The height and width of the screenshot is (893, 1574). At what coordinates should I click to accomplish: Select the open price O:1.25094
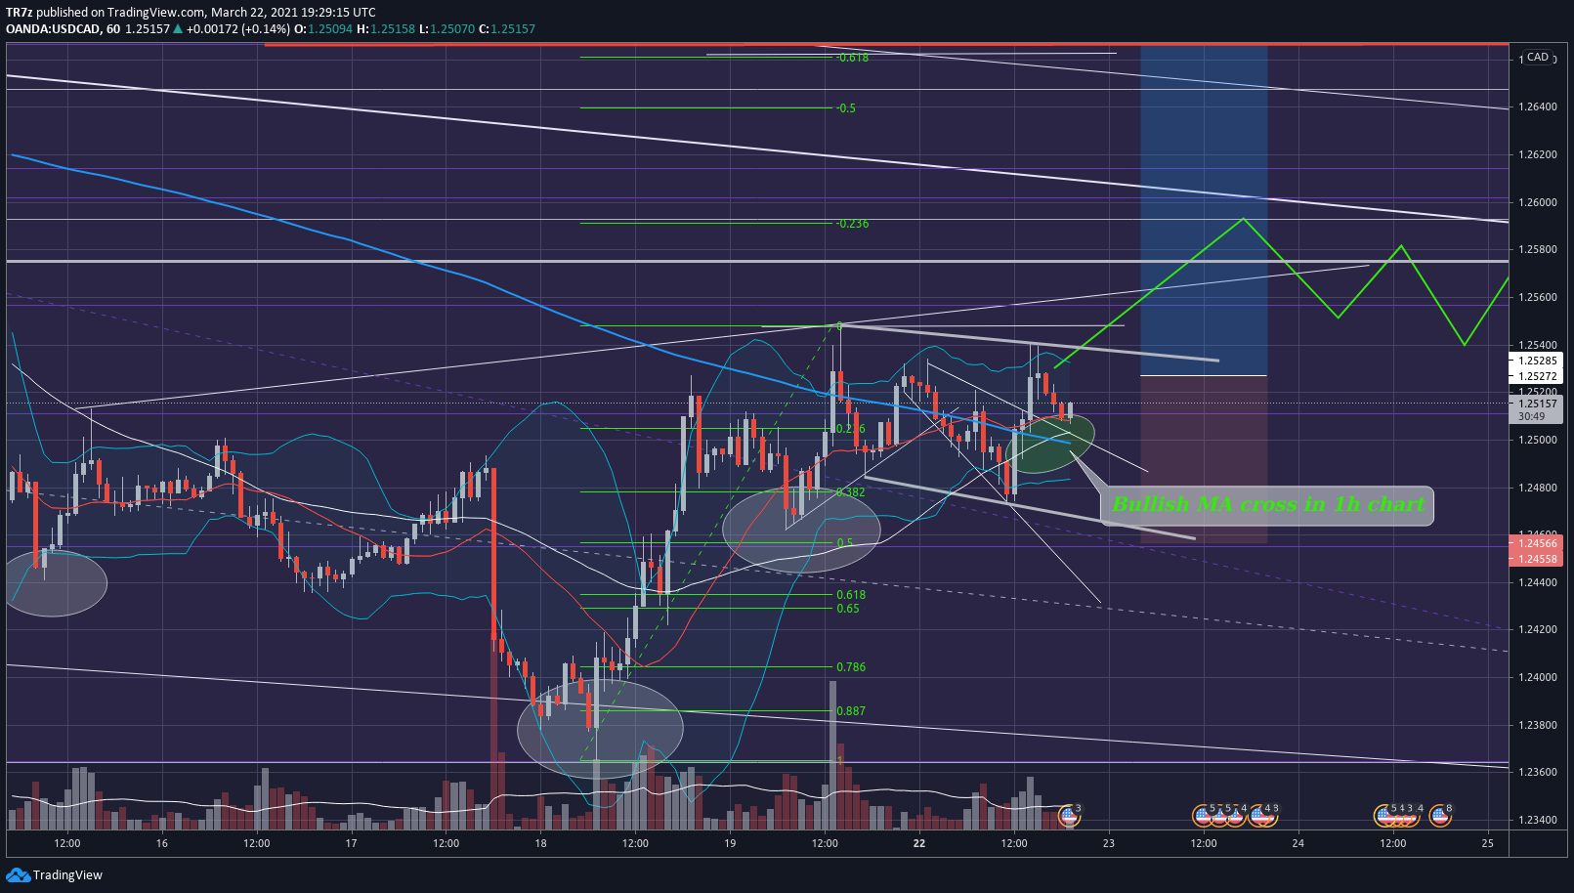tap(323, 29)
